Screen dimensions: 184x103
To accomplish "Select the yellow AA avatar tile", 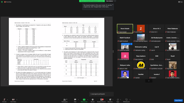I will [x=141, y=65].
